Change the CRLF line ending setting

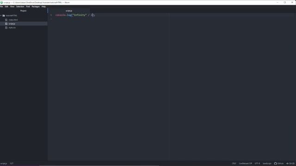234,164
